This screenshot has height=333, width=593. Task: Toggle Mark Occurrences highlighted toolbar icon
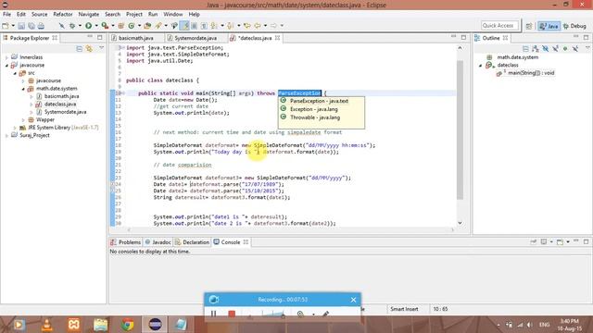click(x=185, y=26)
